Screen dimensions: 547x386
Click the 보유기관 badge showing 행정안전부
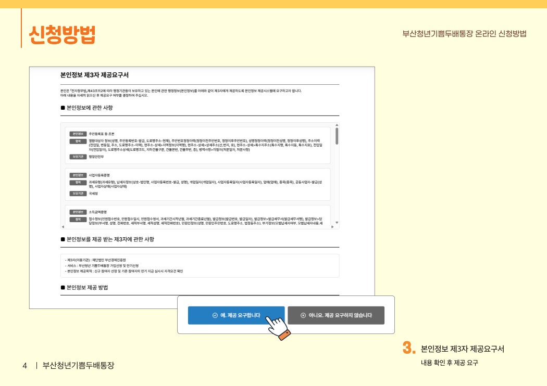(x=78, y=158)
